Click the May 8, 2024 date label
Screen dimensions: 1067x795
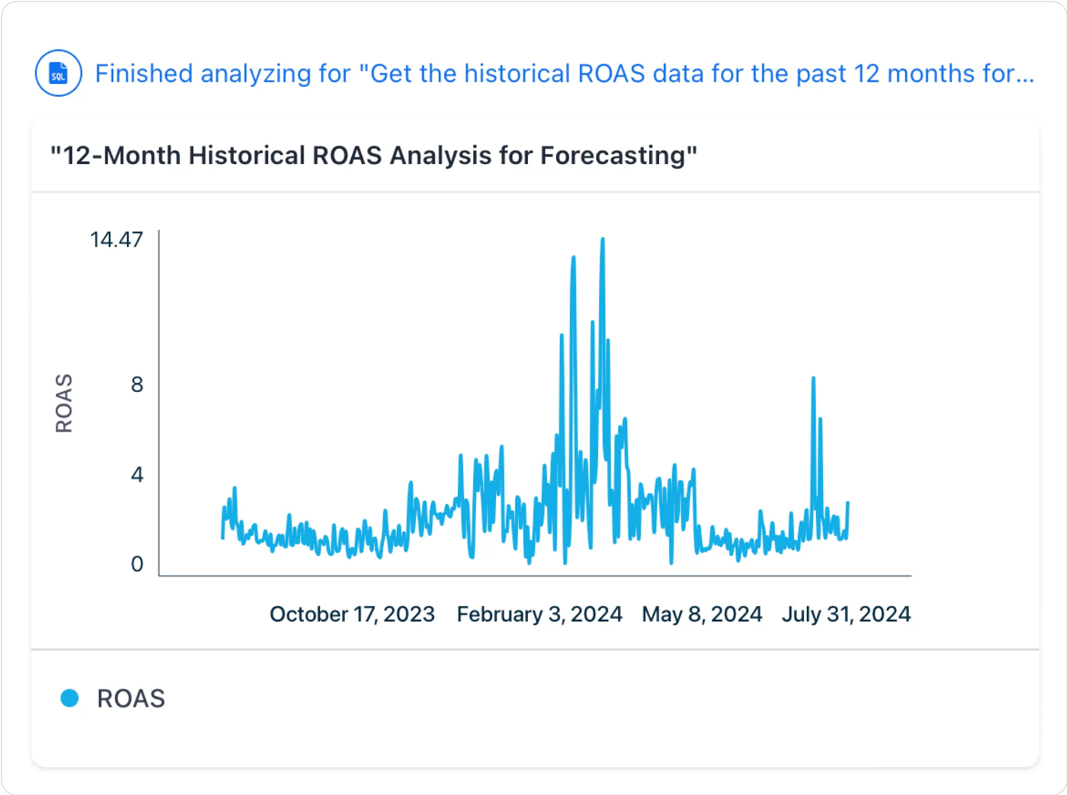[702, 614]
